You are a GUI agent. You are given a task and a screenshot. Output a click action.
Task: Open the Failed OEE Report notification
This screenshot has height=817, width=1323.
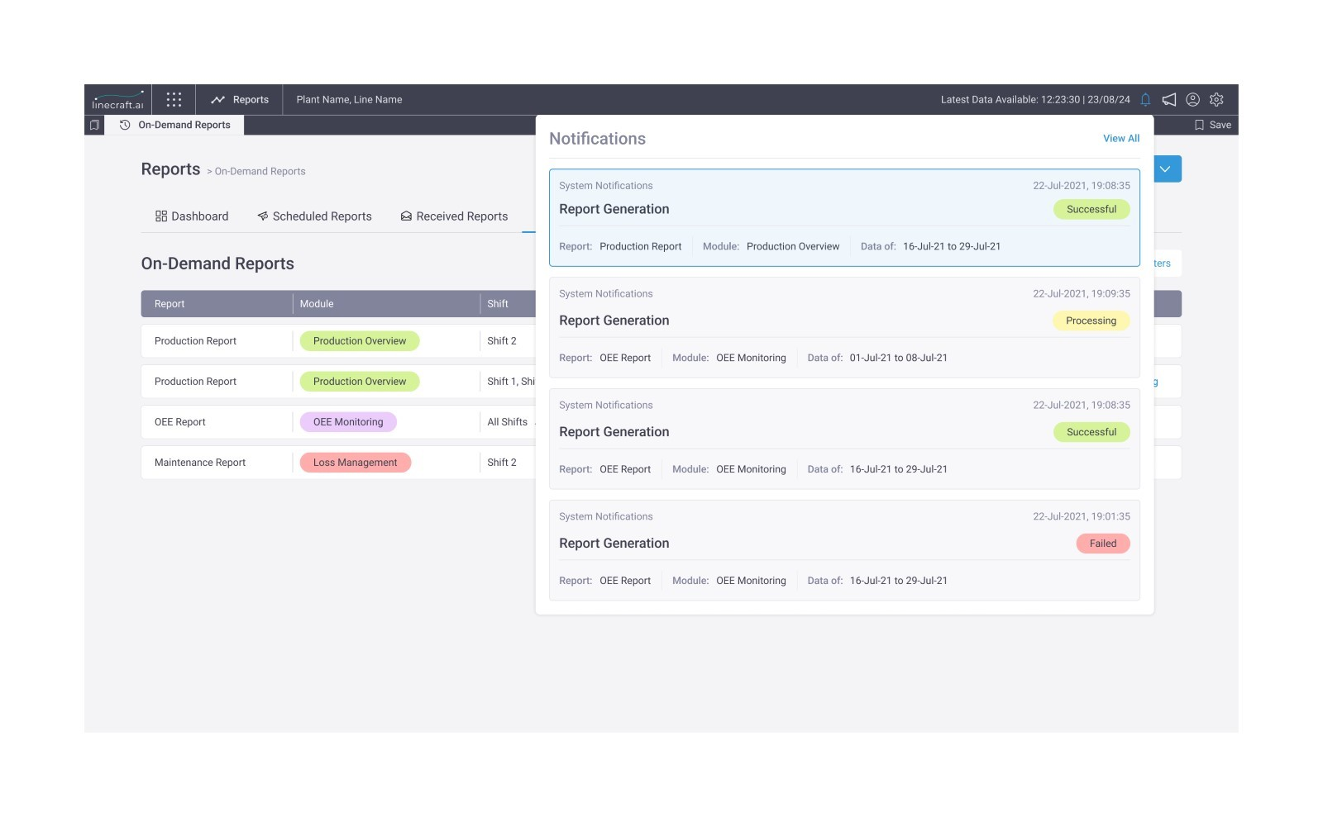click(x=844, y=550)
